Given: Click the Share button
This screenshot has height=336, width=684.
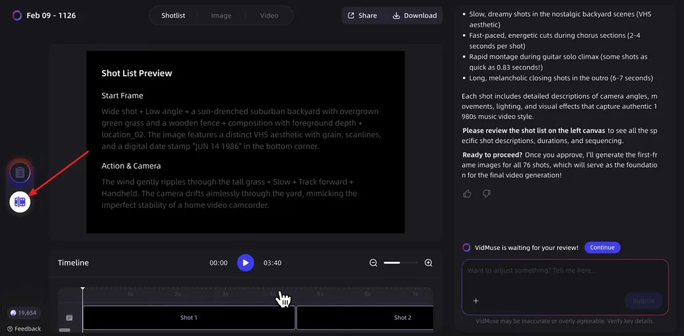Looking at the screenshot, I should point(362,16).
